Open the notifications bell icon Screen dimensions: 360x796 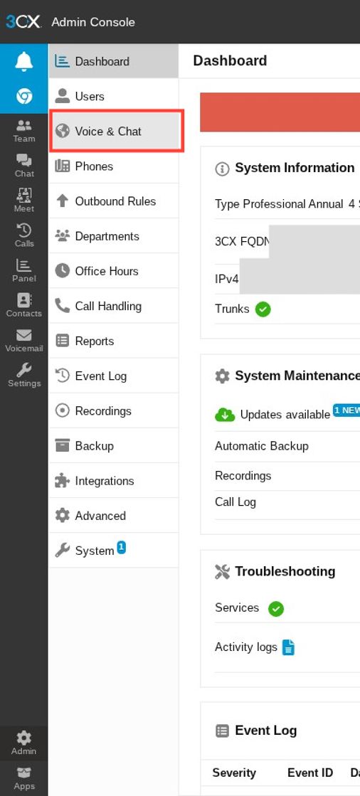pyautogui.click(x=24, y=61)
